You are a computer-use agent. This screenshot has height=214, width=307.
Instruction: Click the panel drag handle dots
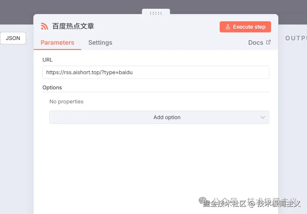click(x=156, y=13)
